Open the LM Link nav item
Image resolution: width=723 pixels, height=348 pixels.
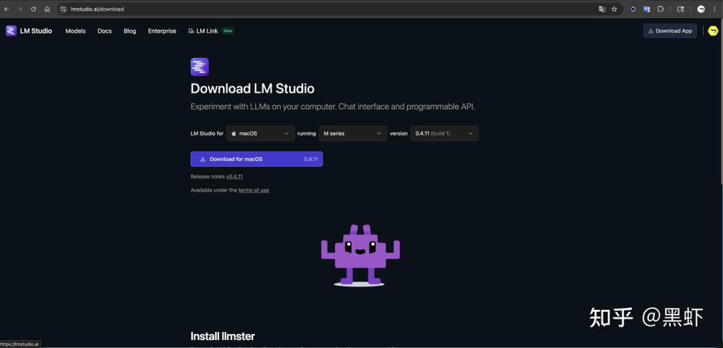(211, 31)
